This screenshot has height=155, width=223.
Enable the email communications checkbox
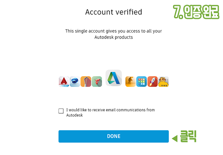click(61, 111)
